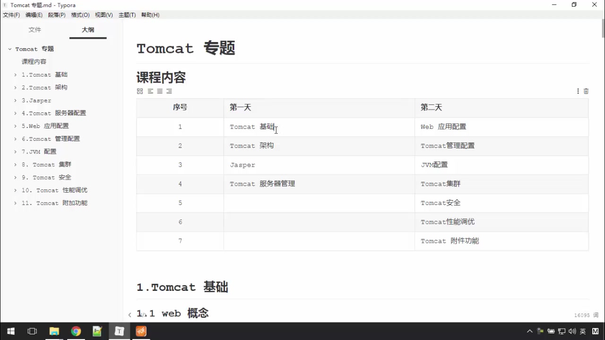Switch input language 英 indicator
605x340 pixels.
tap(583, 331)
